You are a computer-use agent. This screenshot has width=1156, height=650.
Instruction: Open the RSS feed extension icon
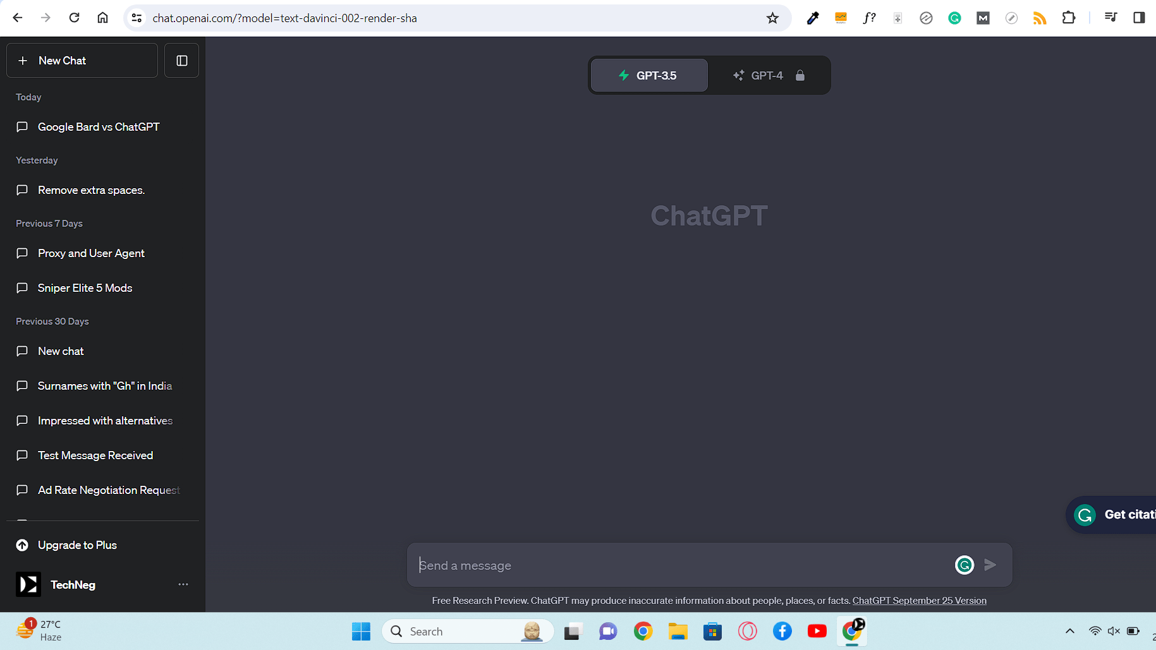pos(1040,18)
